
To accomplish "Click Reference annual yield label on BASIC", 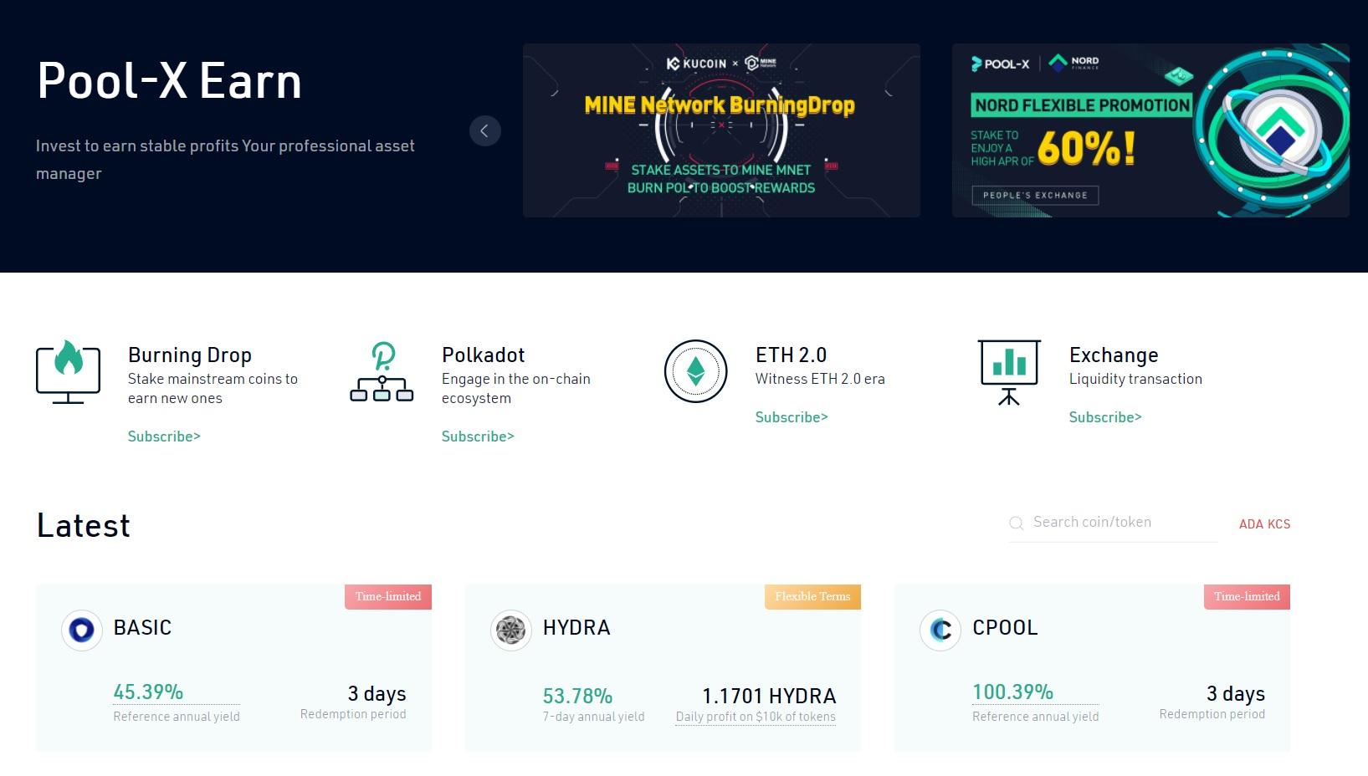I will point(177,717).
